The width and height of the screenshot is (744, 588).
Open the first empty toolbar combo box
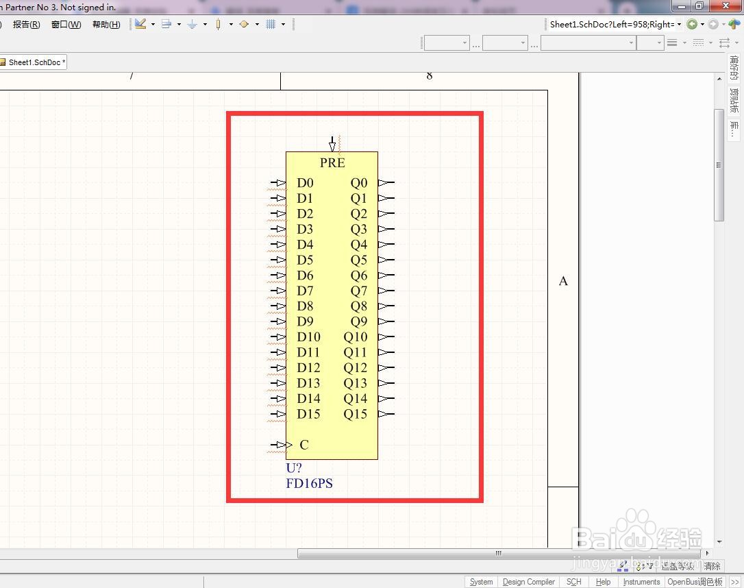coord(447,42)
